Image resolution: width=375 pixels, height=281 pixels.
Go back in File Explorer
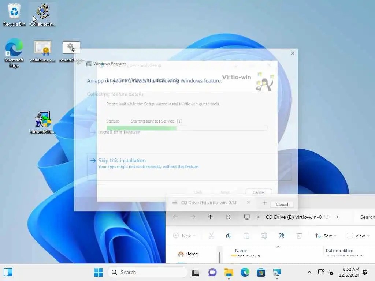[175, 217]
